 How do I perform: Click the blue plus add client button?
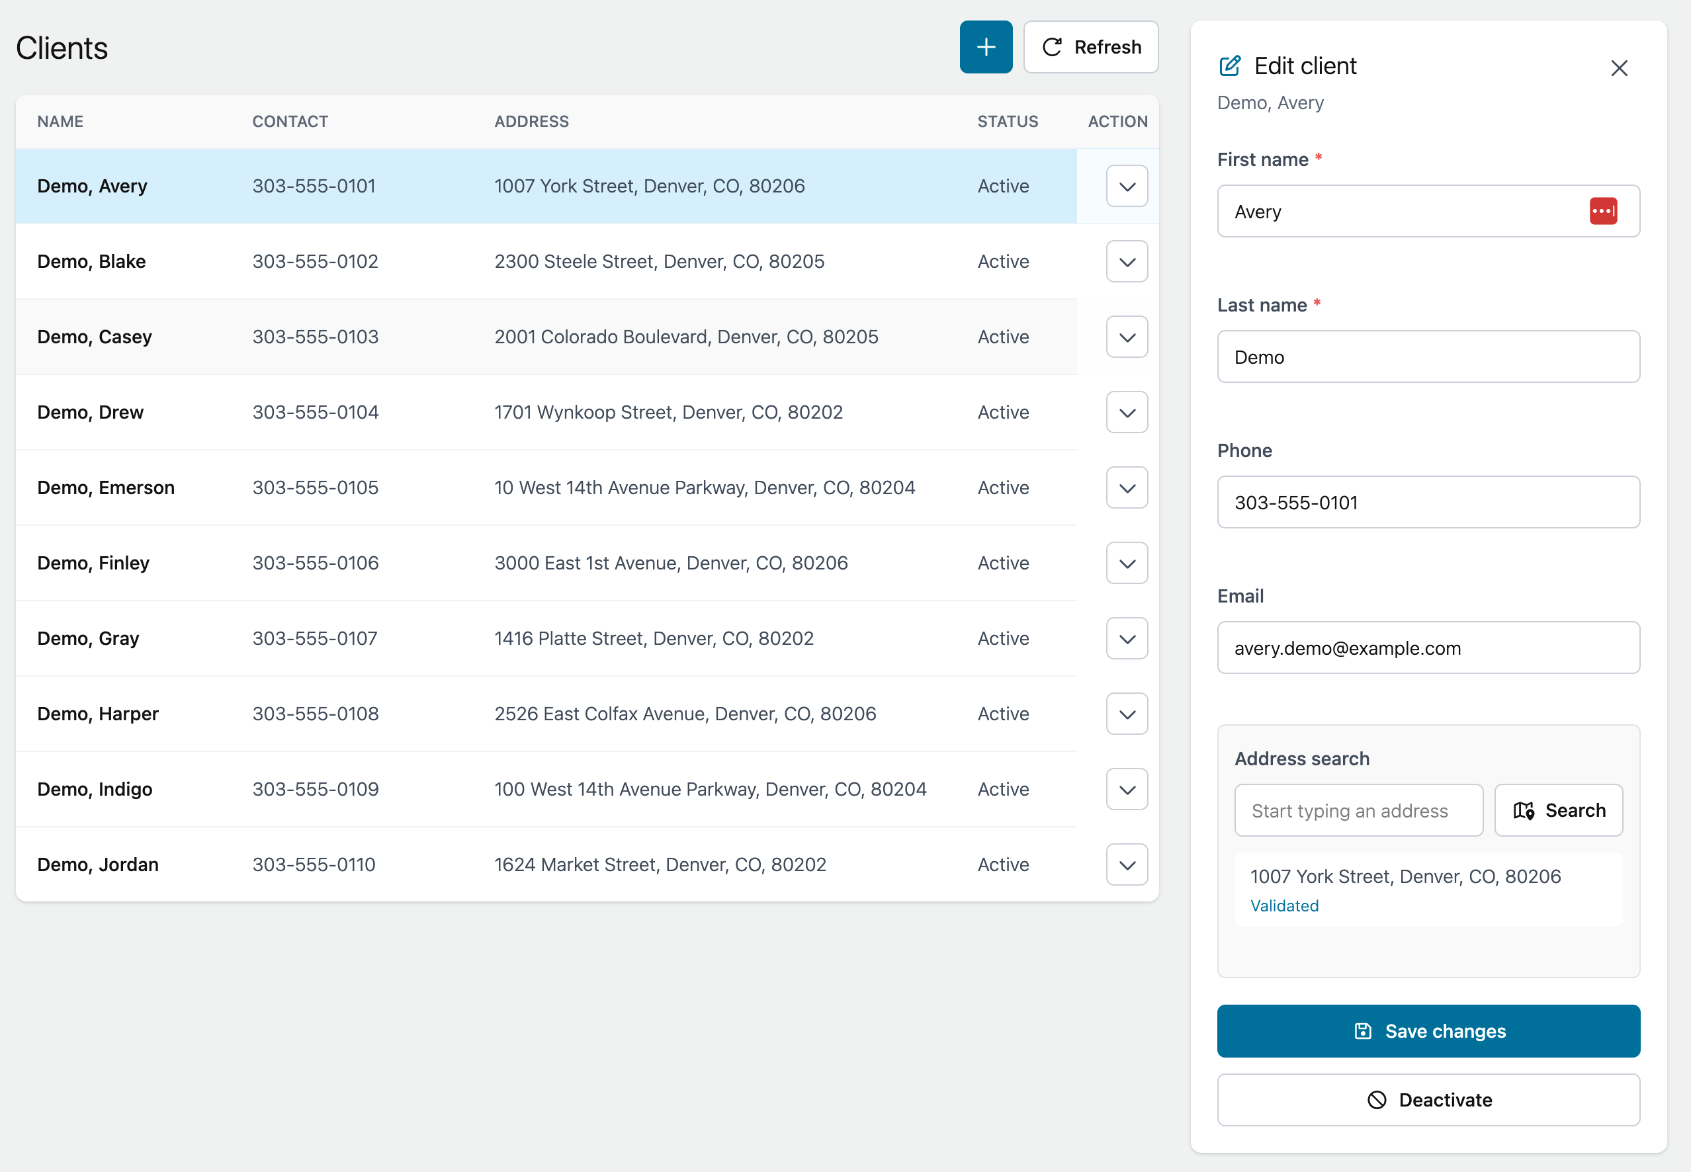coord(986,47)
